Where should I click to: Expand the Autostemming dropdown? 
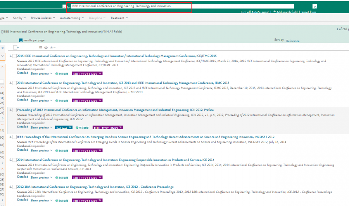[x=71, y=18]
